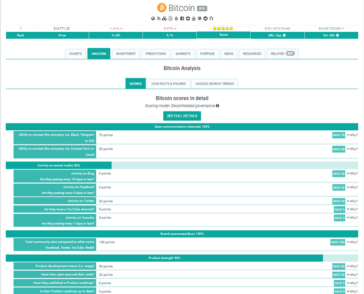364x294 pixels.
Task: Click the scoring model info icon
Action: click(217, 106)
